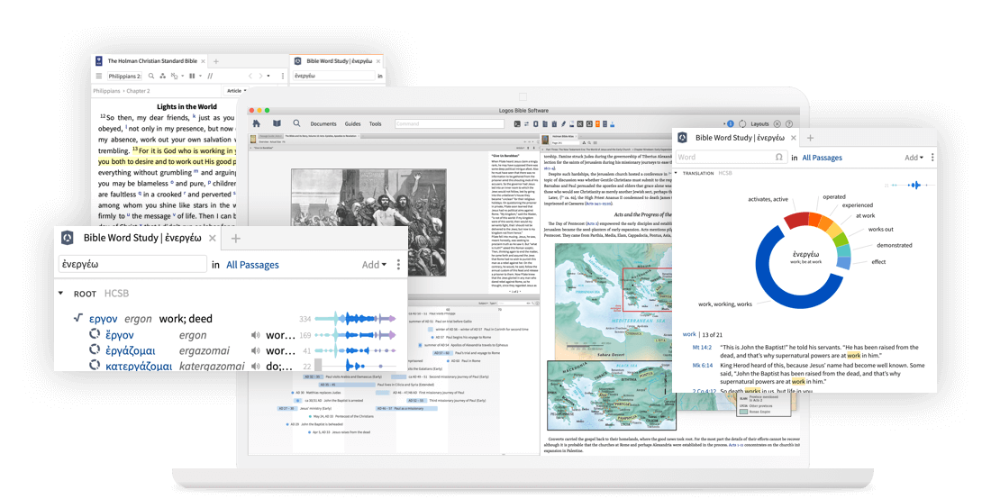Open the Holman Bible panel kebab menu
Screen dimensions: 991x499
click(x=283, y=76)
